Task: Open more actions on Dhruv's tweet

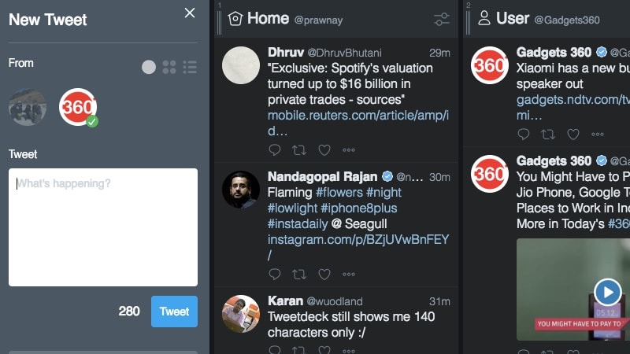Action: pyautogui.click(x=349, y=150)
